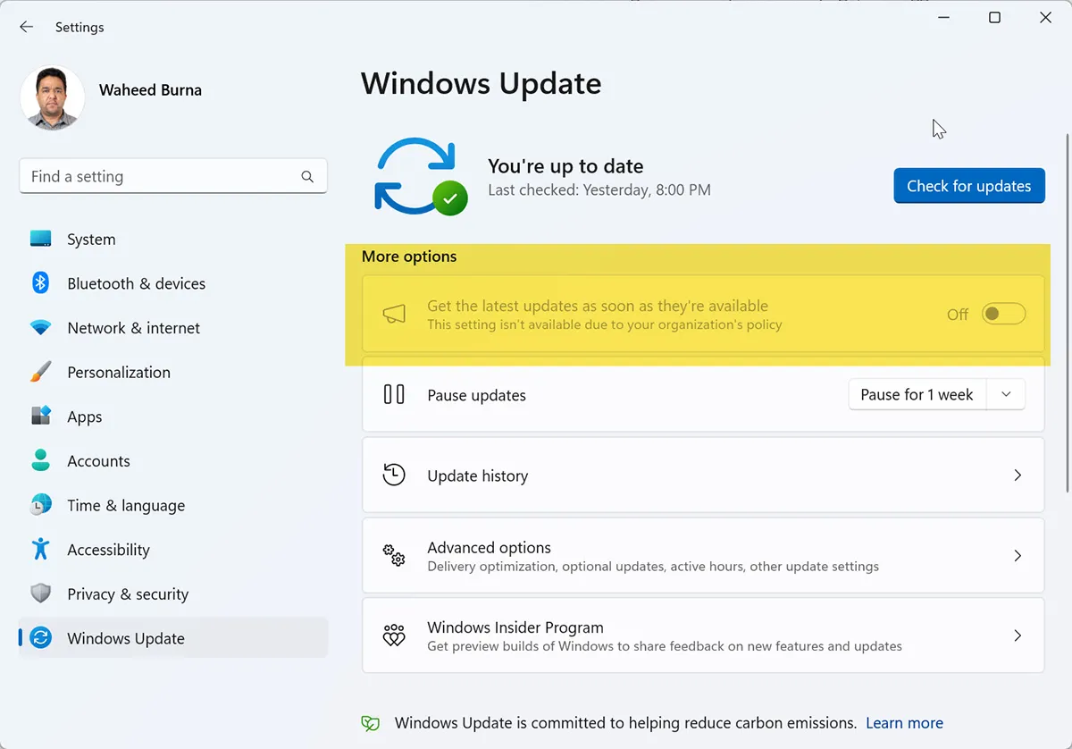This screenshot has width=1072, height=749.
Task: Click the Waheed Burna account name
Action: [150, 90]
